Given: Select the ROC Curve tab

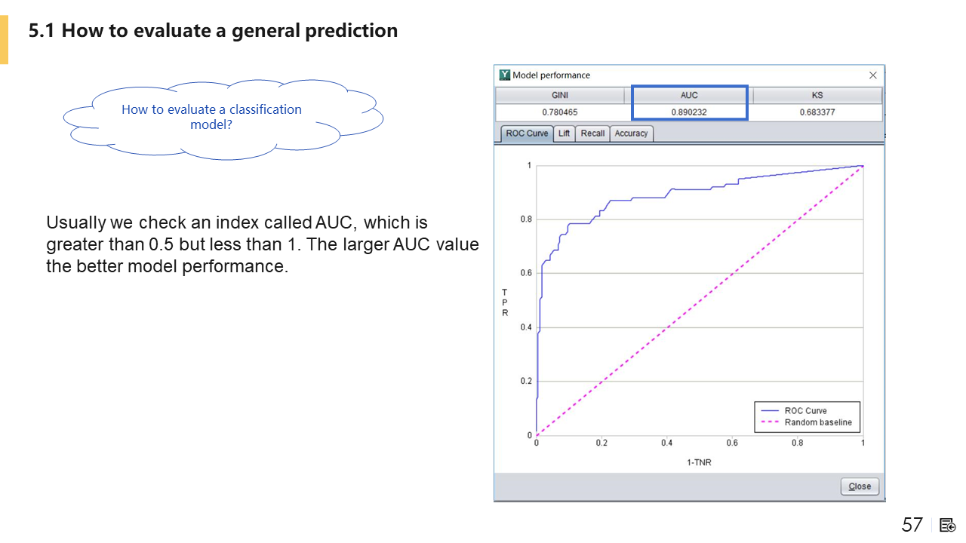Looking at the screenshot, I should point(527,133).
